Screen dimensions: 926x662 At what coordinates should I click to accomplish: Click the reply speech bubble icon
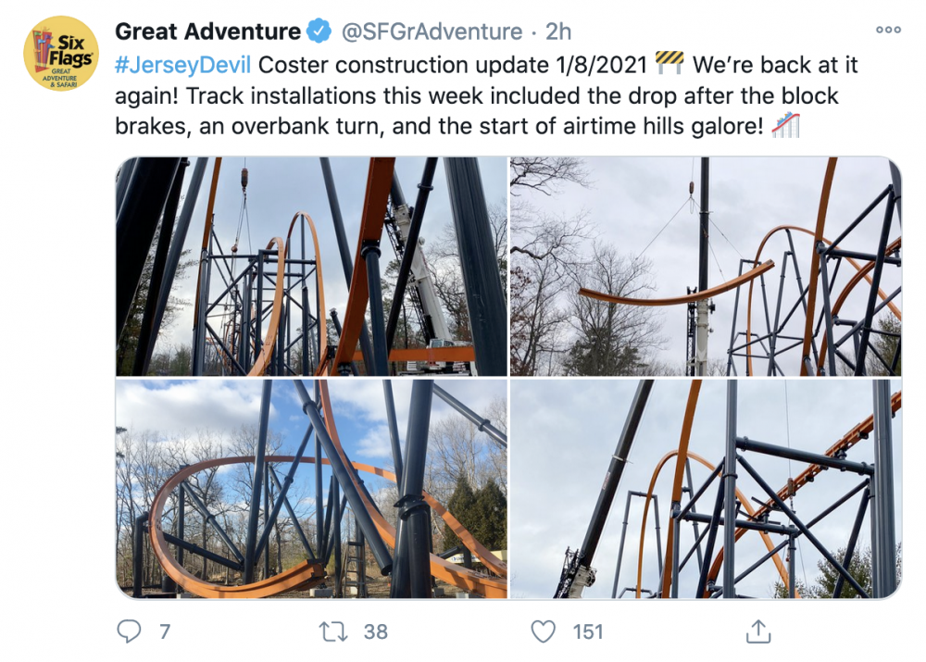click(x=129, y=631)
